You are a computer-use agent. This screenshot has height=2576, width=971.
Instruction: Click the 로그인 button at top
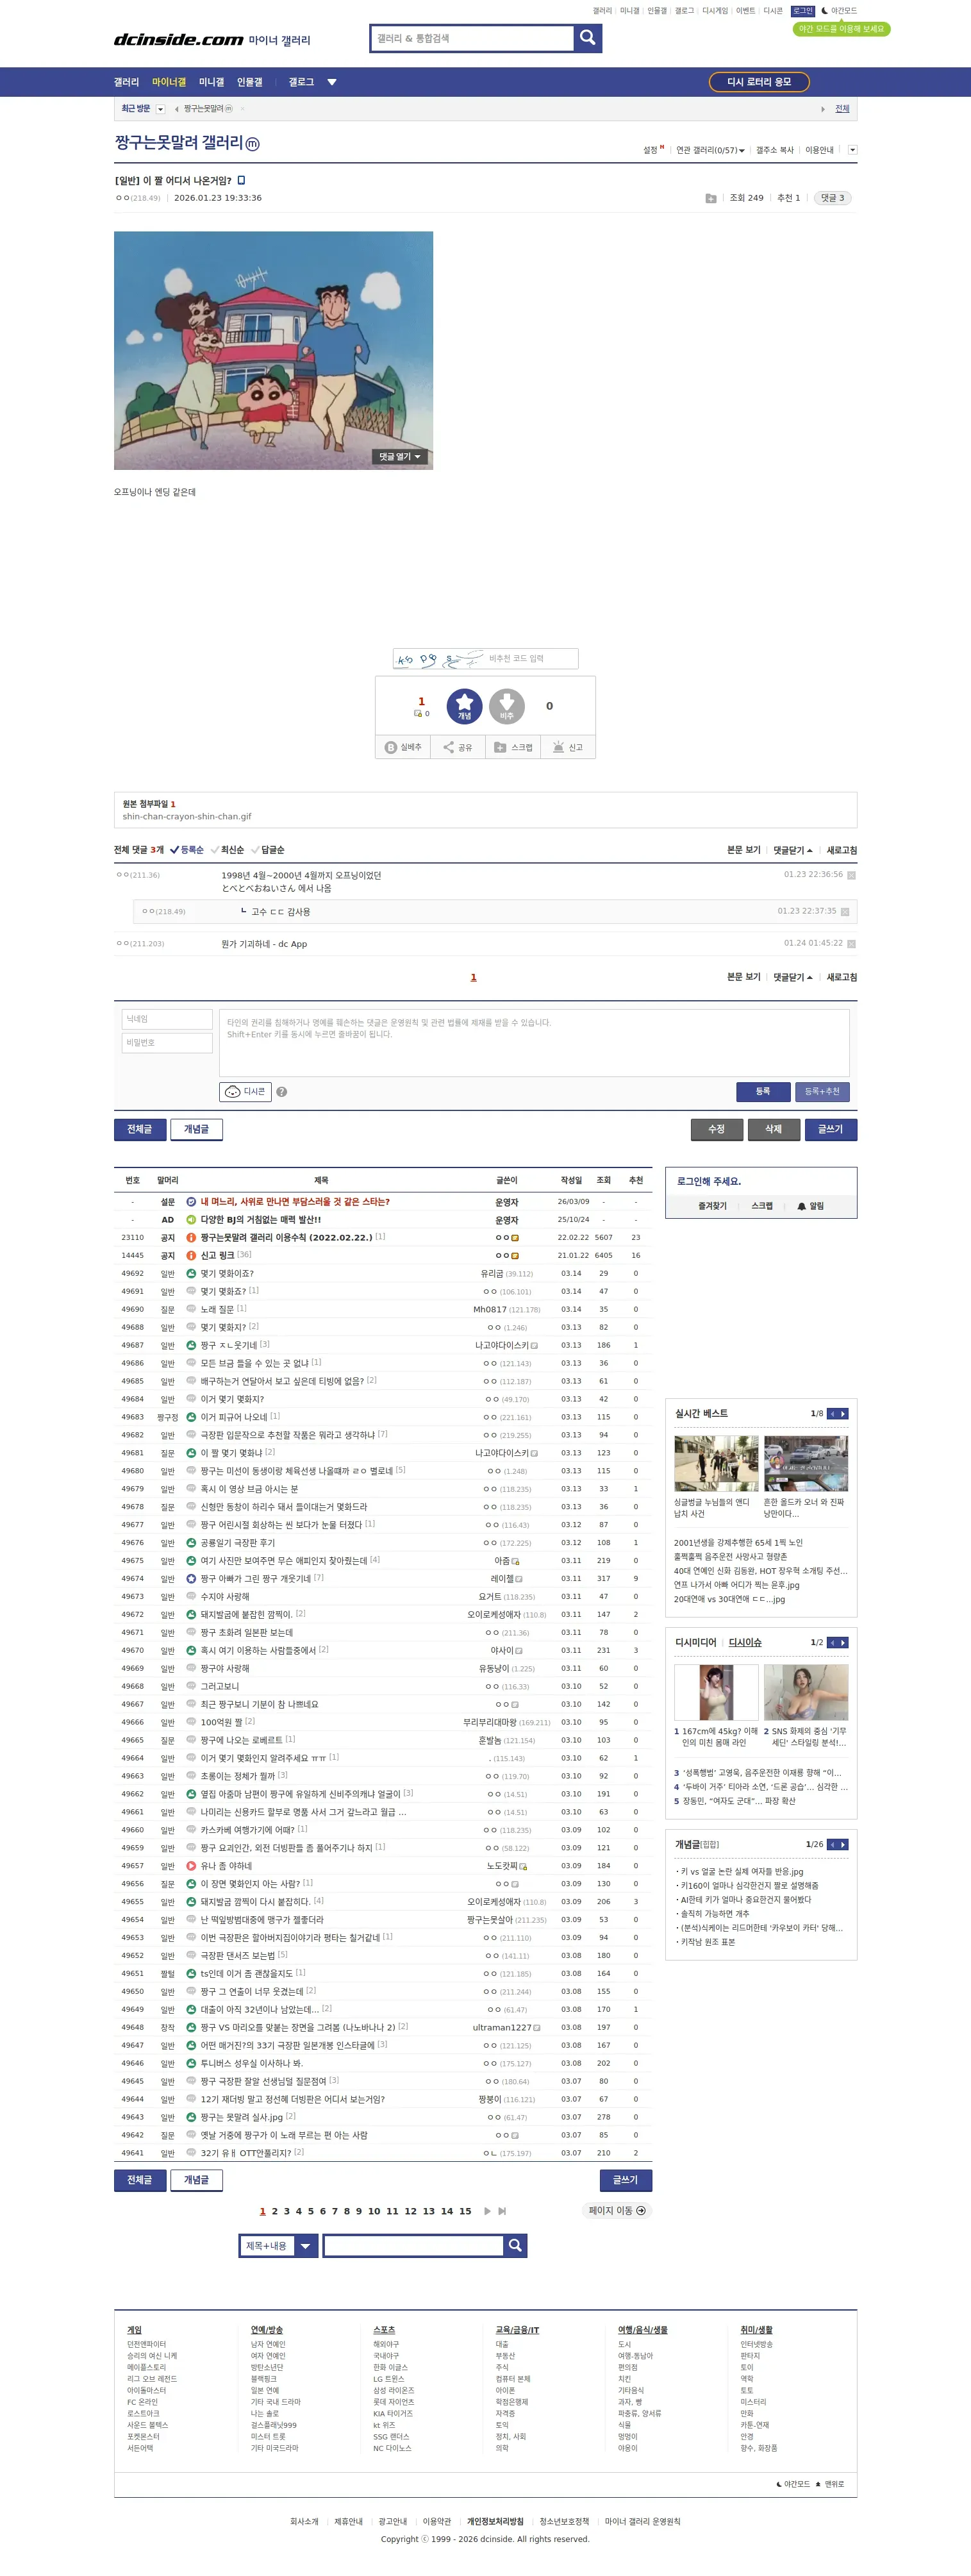pyautogui.click(x=803, y=11)
